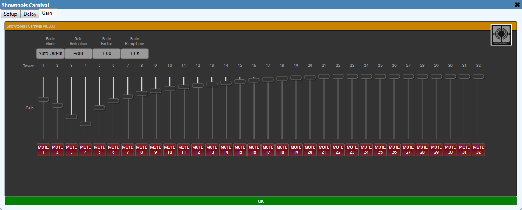This screenshot has width=522, height=210.
Task: Click tower 6 gain slider handle
Action: pos(114,101)
